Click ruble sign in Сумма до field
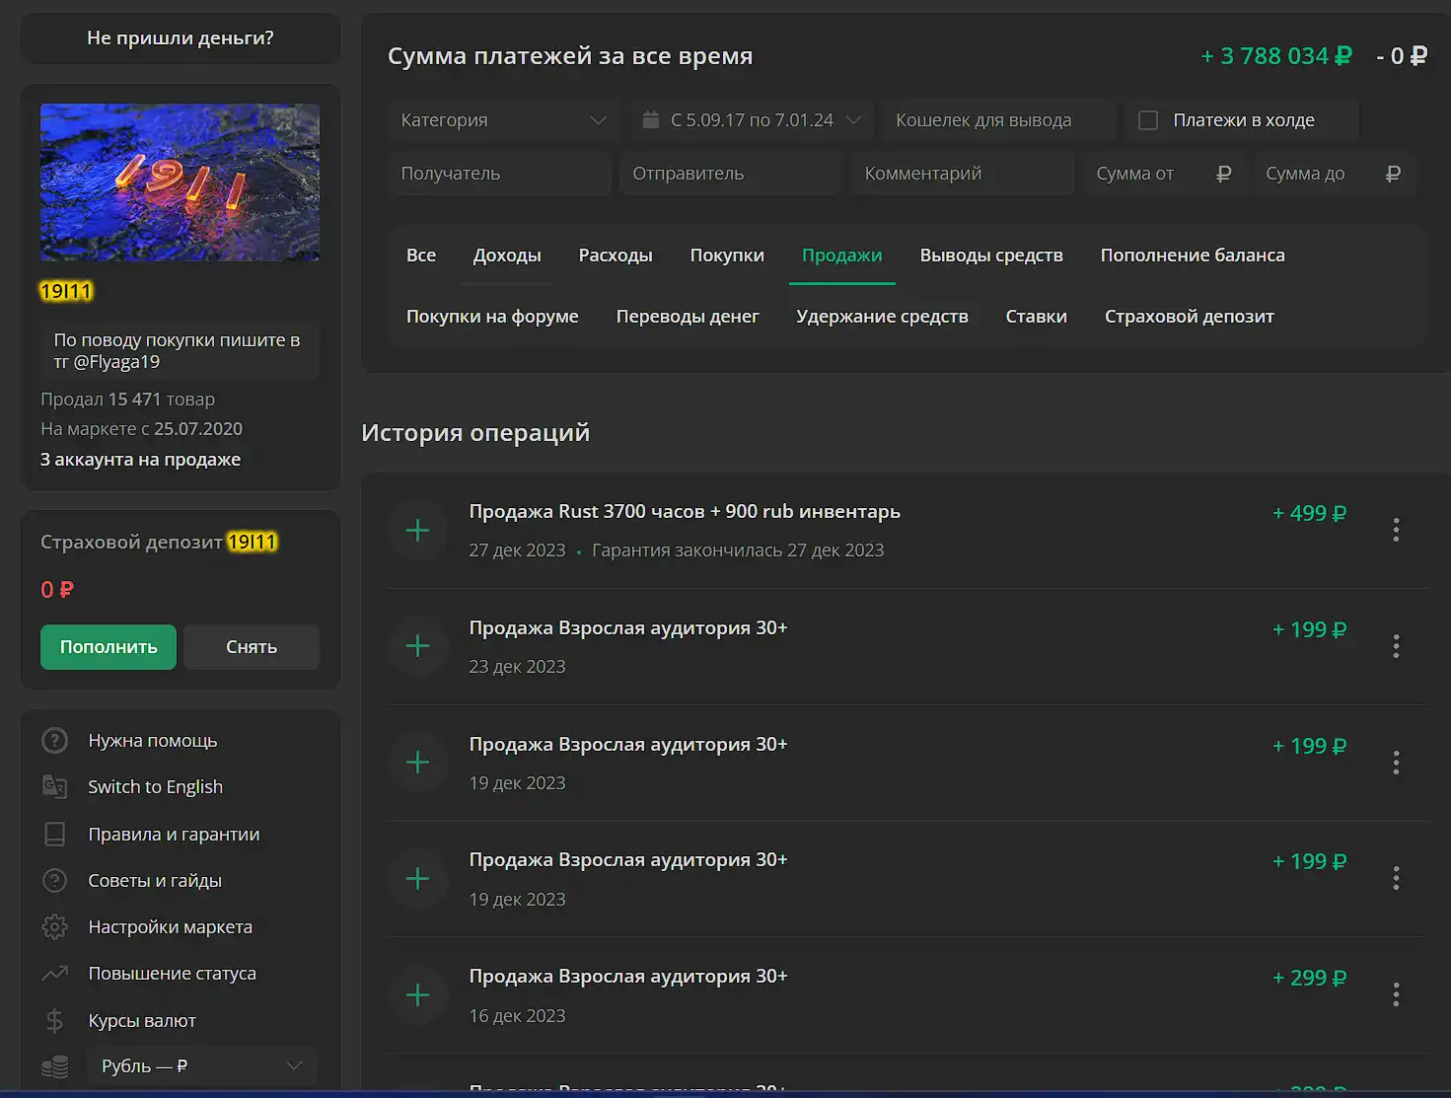The image size is (1451, 1098). click(1394, 174)
